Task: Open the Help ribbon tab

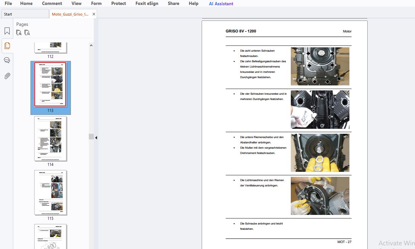Action: click(x=193, y=3)
